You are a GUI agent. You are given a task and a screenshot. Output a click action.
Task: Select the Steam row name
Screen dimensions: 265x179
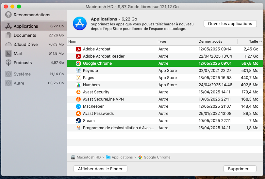pyautogui.click(x=89, y=121)
